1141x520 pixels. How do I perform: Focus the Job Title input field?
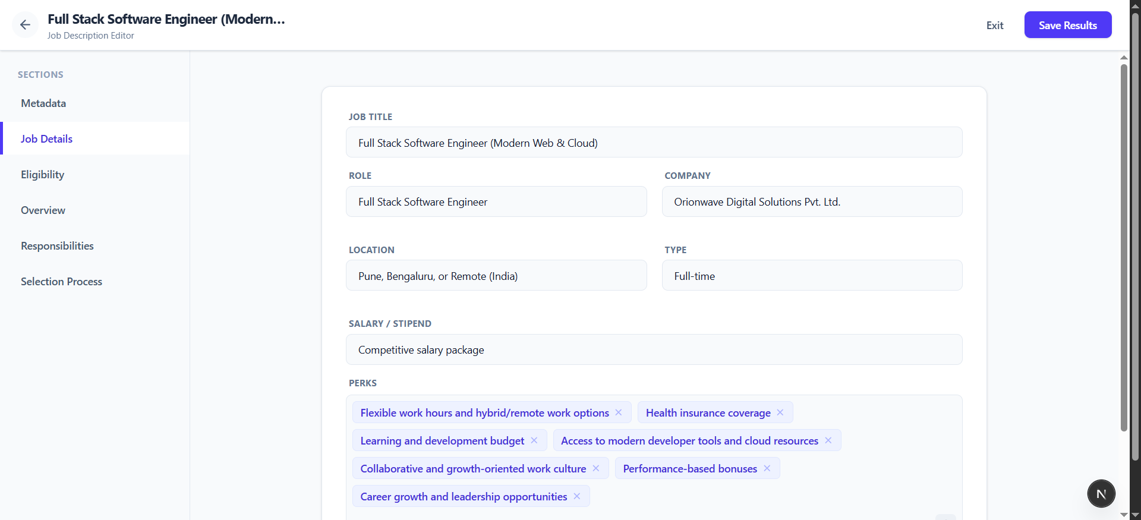click(654, 143)
